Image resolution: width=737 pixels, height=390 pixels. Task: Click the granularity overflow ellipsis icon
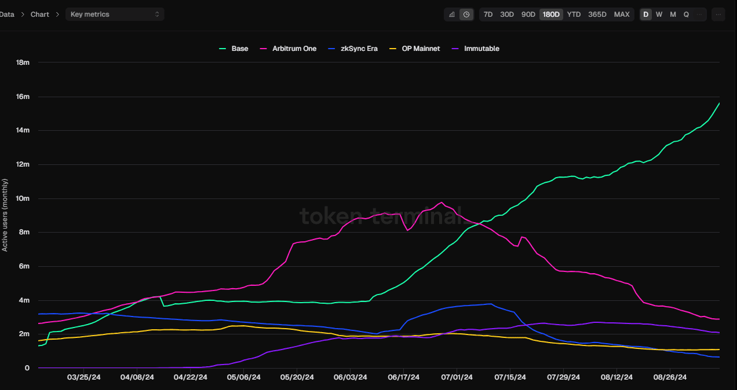(x=698, y=14)
